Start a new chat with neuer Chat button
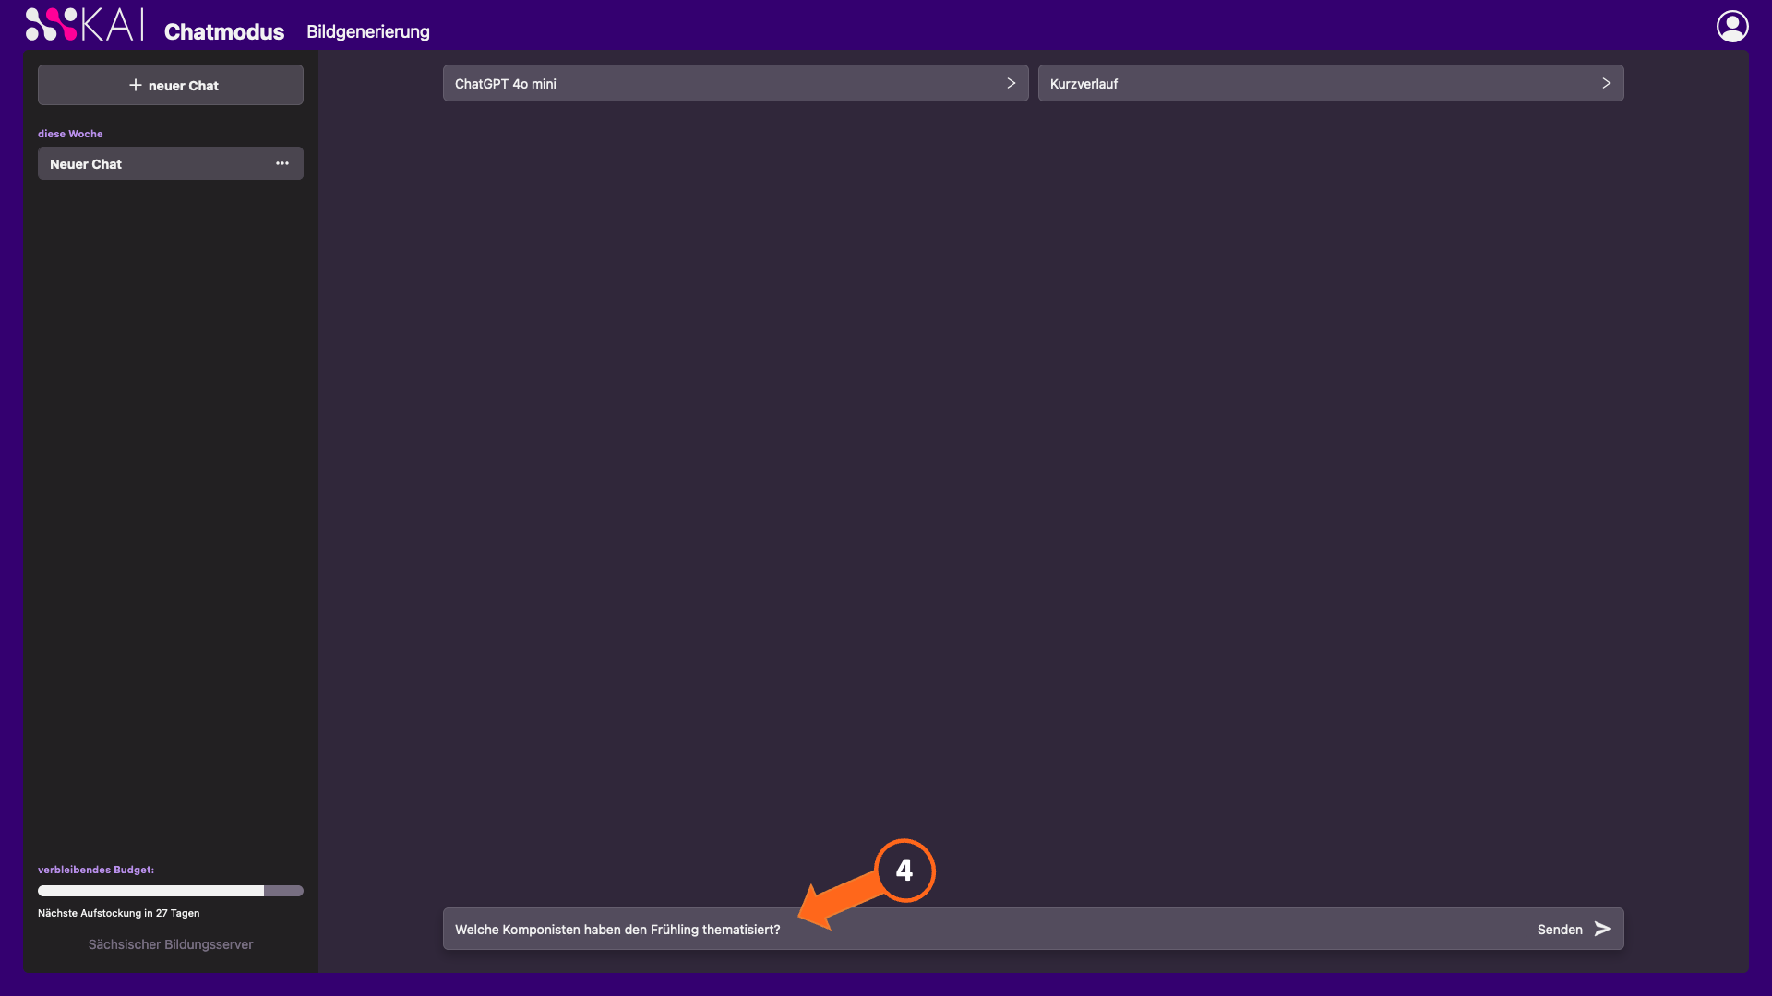The height and width of the screenshot is (996, 1772). coord(171,85)
